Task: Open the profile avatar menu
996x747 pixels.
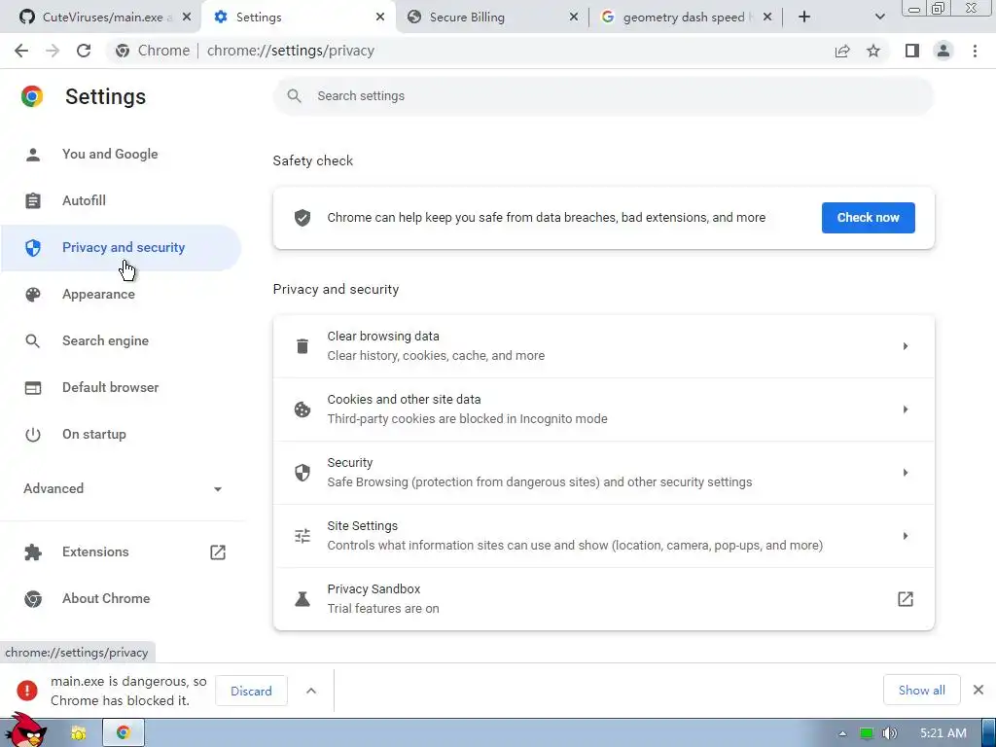Action: 943,51
